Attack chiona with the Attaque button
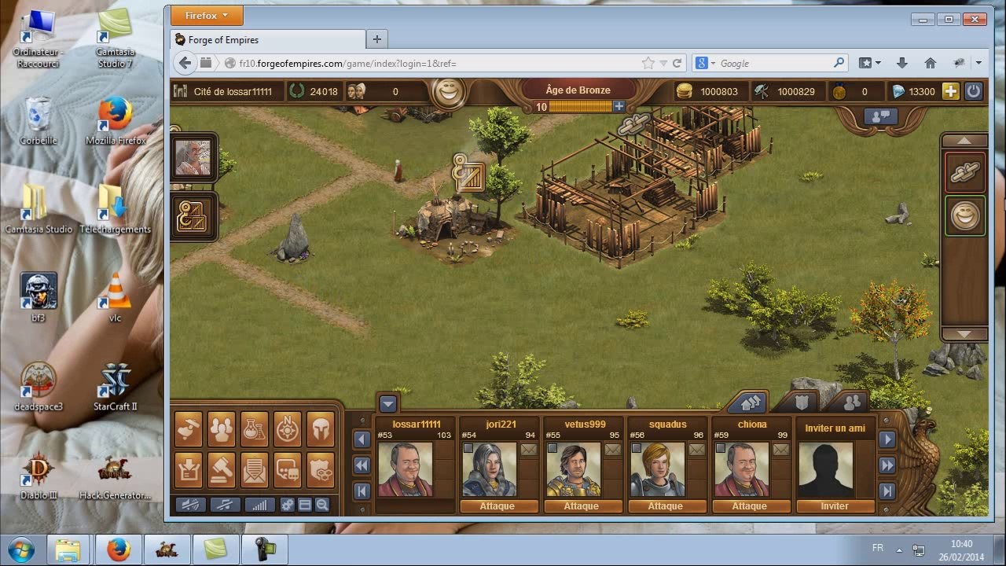This screenshot has height=566, width=1006. click(750, 506)
